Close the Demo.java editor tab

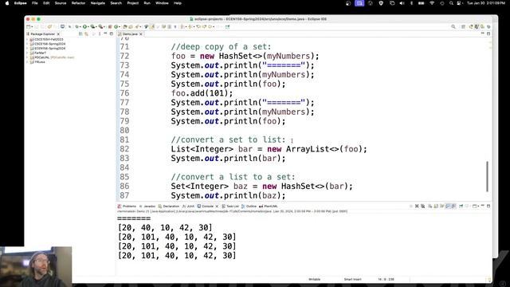141,33
